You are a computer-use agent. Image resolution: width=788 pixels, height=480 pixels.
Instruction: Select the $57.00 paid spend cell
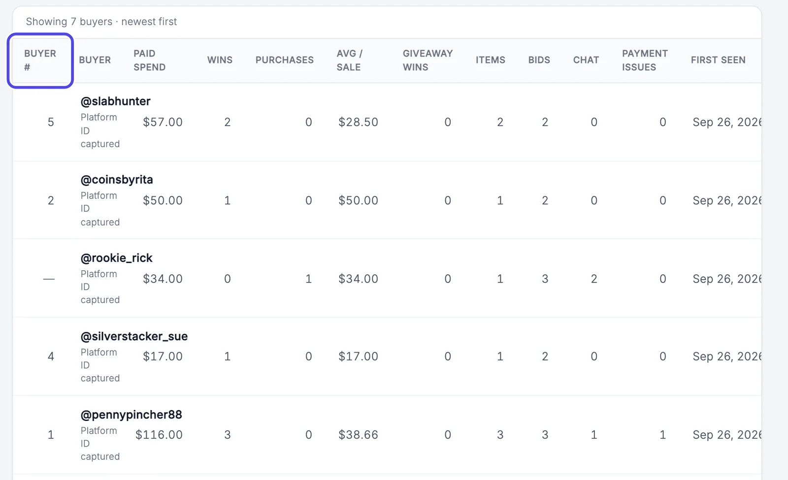(x=163, y=122)
